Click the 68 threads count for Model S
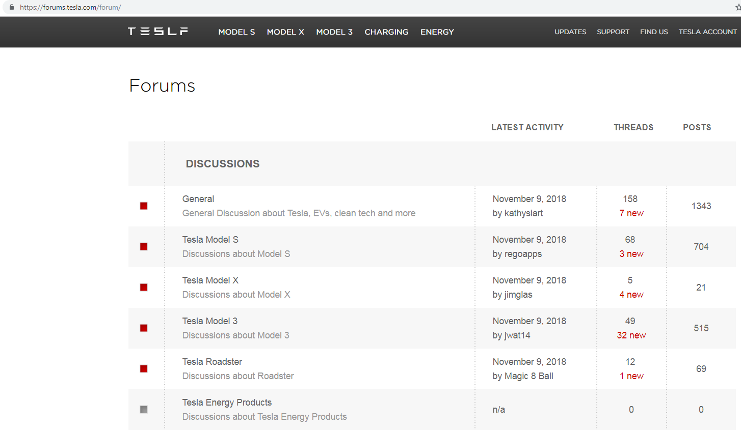Screen dimensions: 741x430 click(630, 240)
